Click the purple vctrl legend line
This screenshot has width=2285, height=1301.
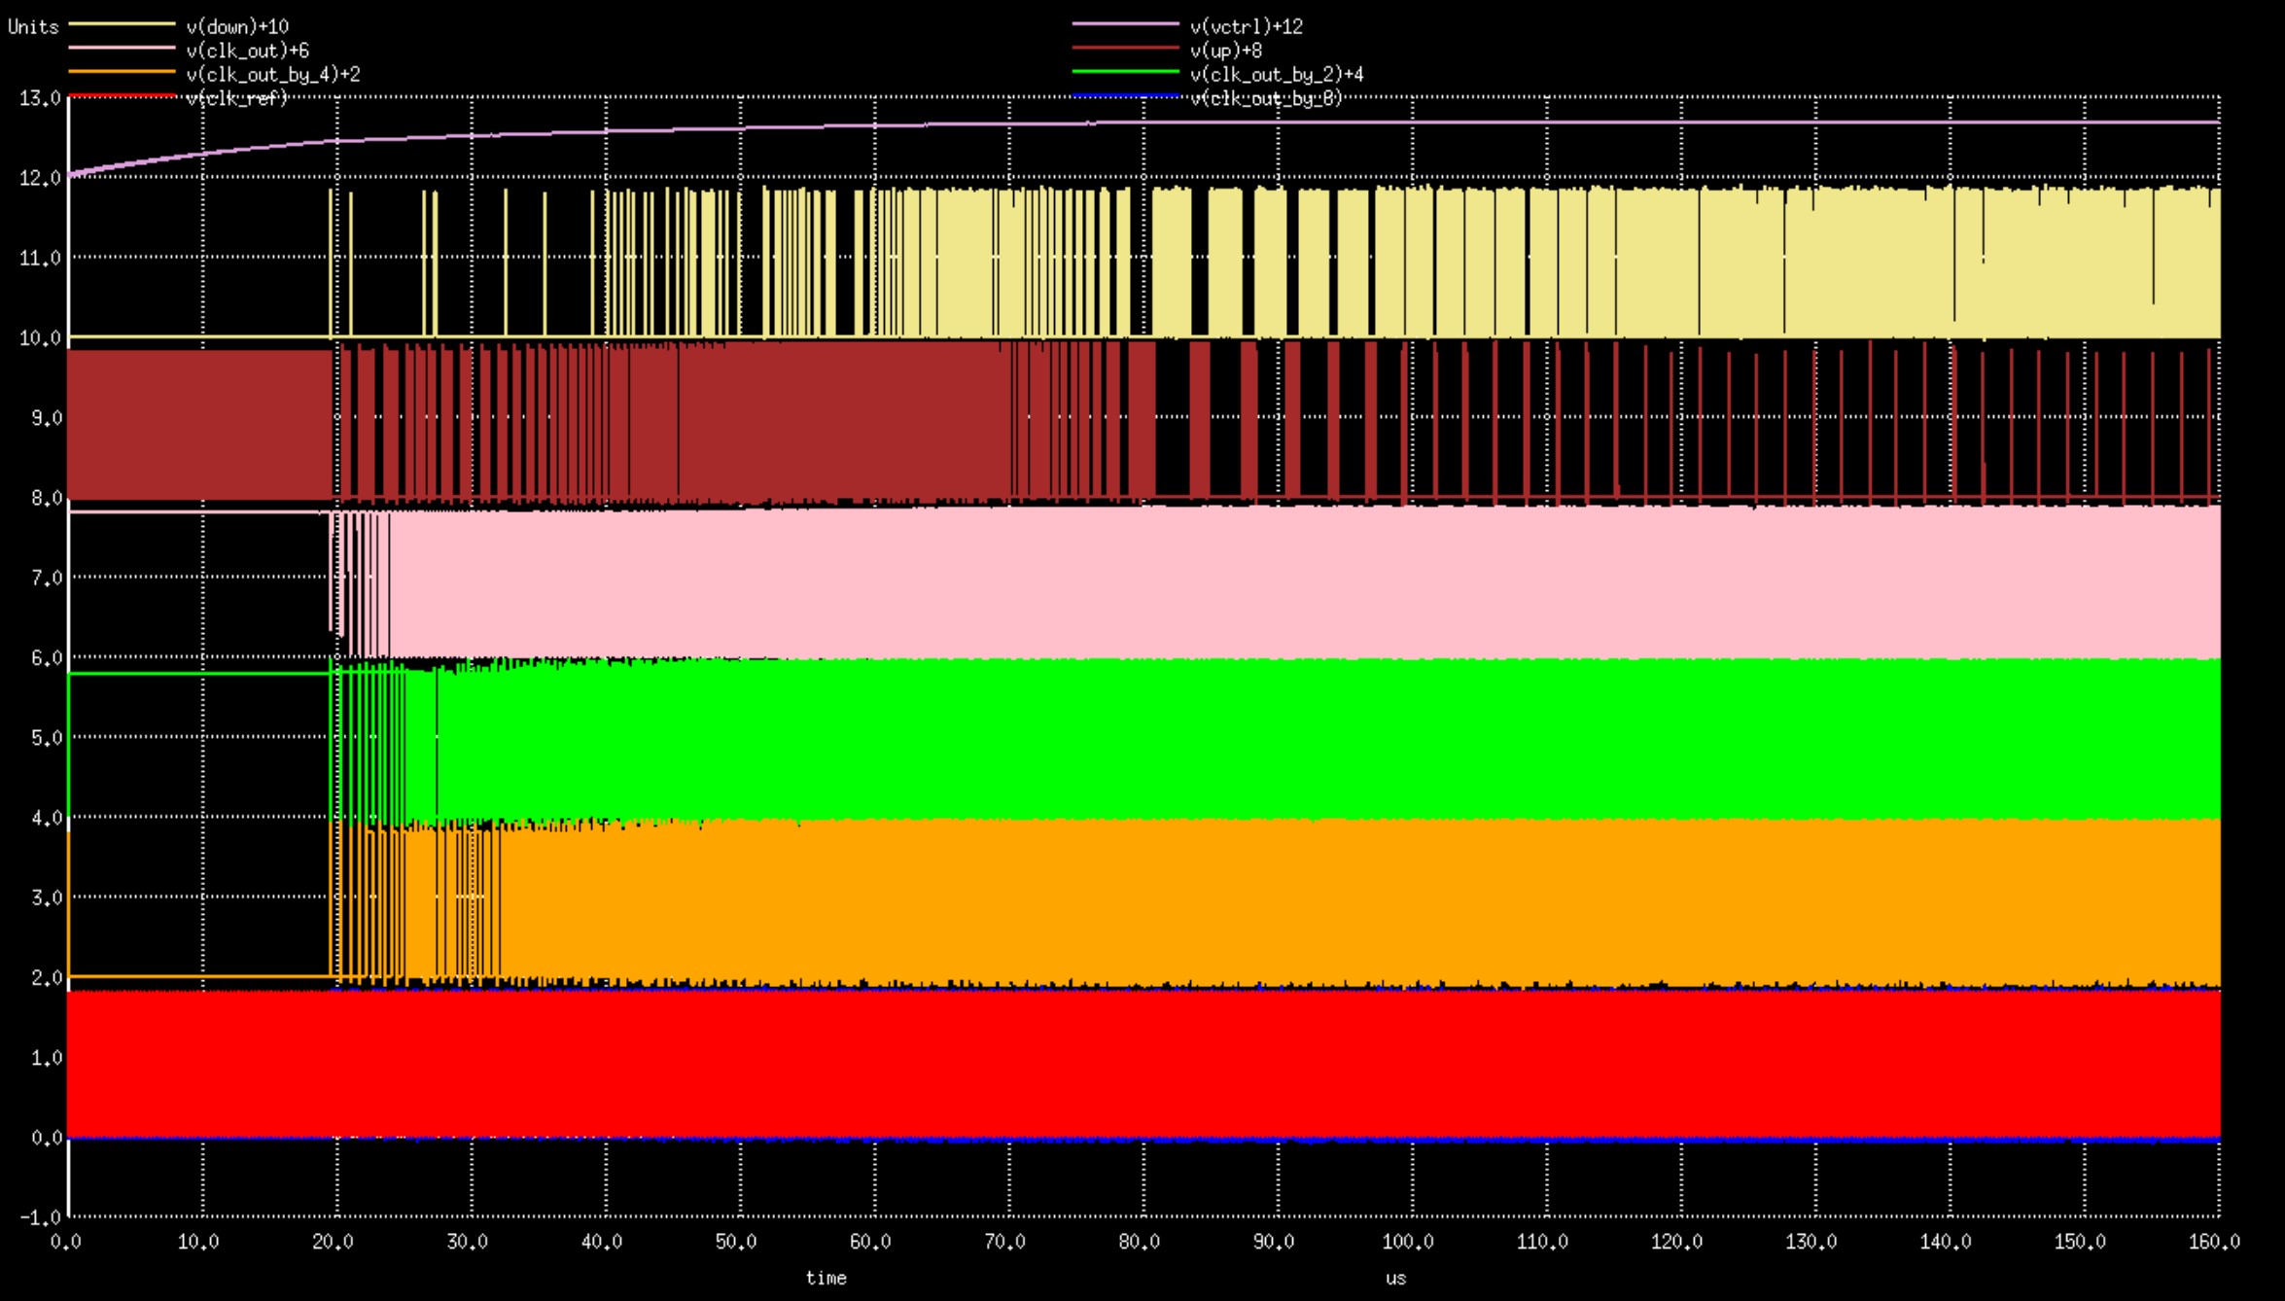point(1125,23)
